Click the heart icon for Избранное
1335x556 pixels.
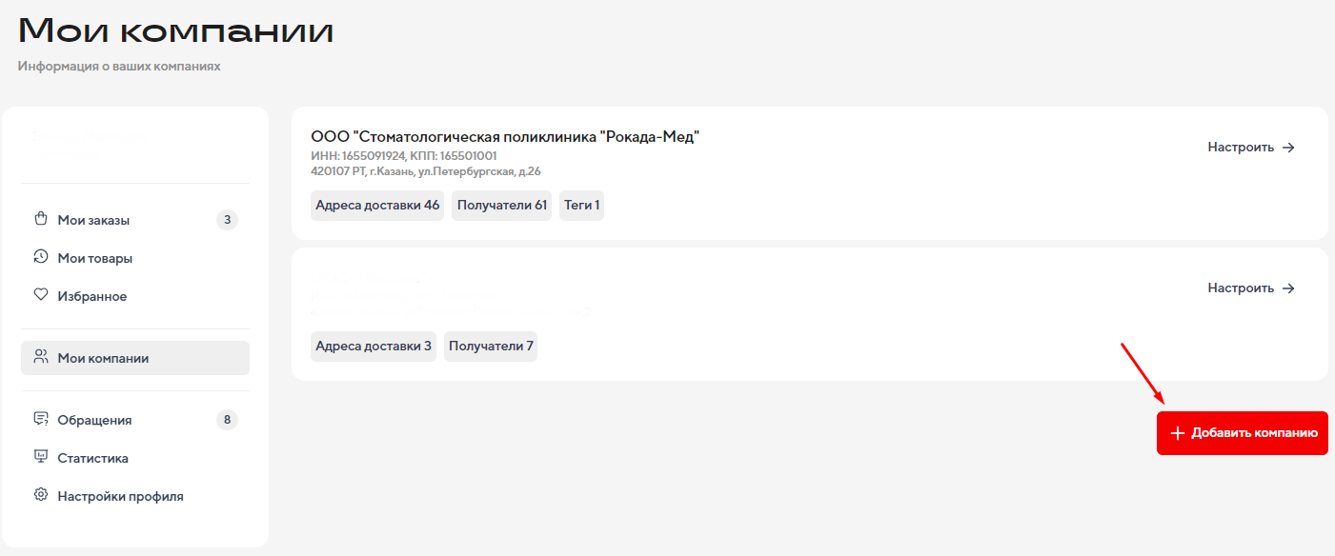click(x=41, y=295)
